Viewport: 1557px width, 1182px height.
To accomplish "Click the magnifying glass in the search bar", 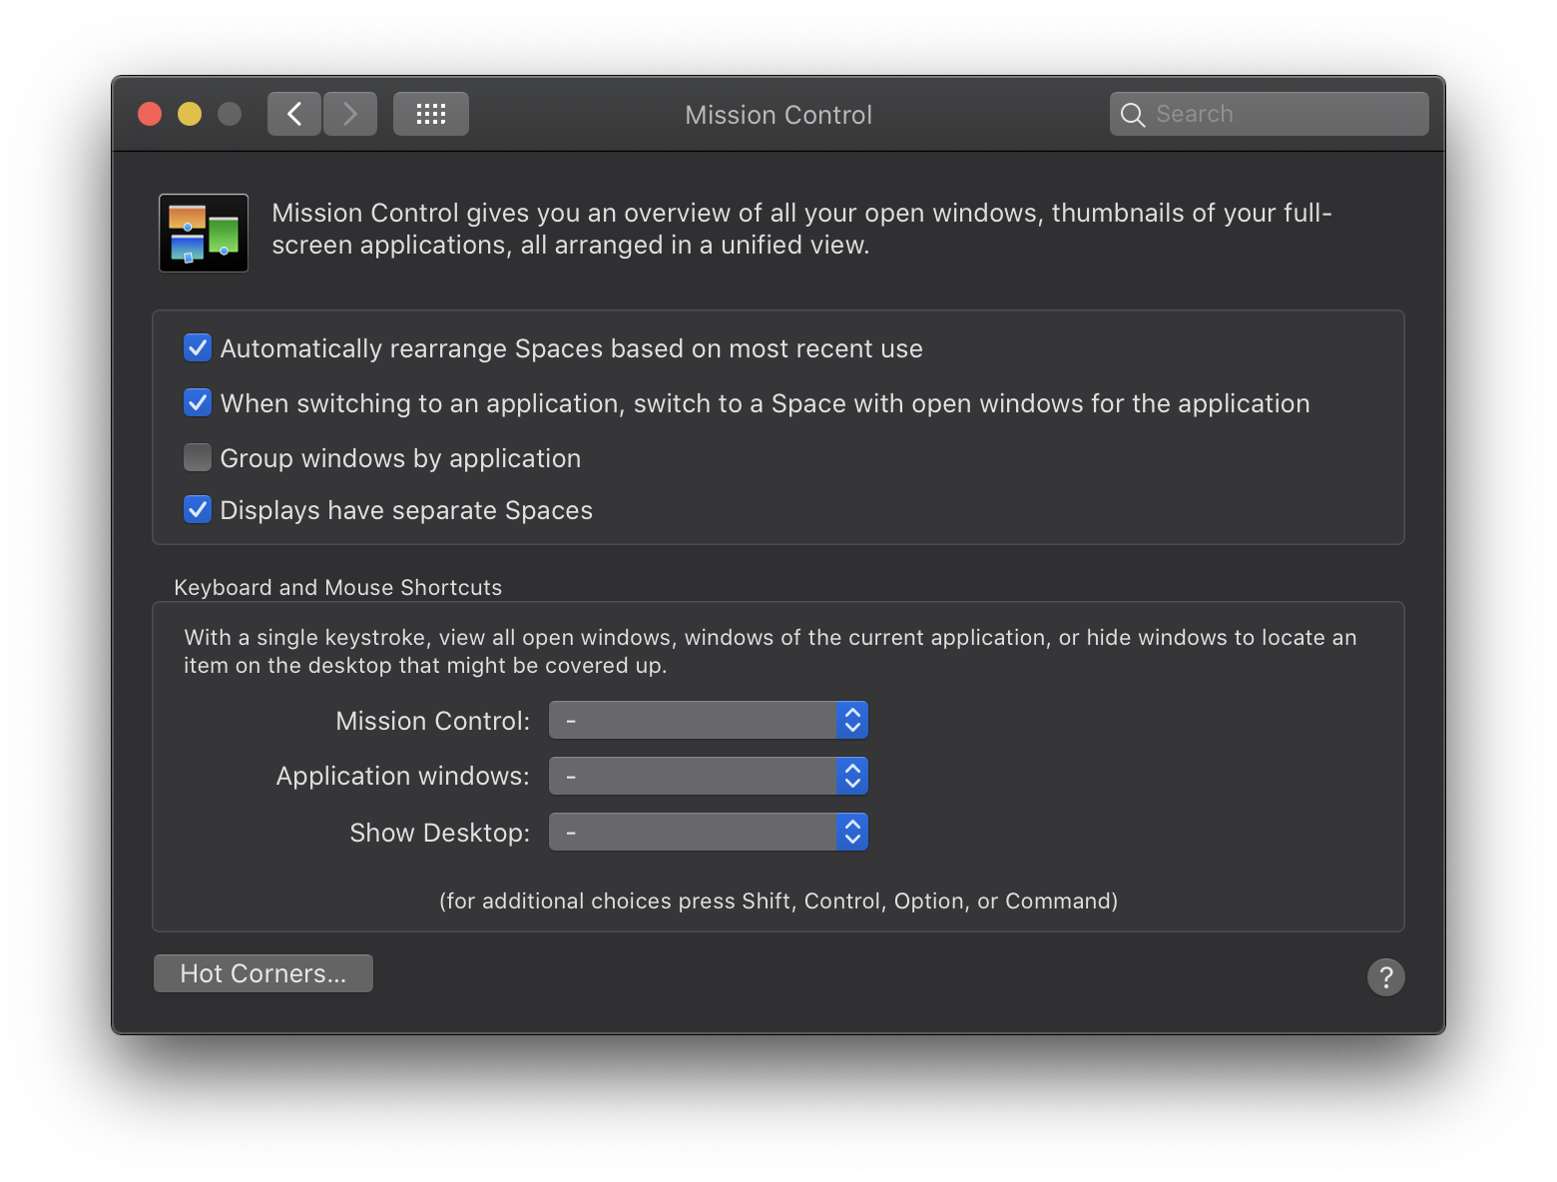I will [x=1133, y=114].
